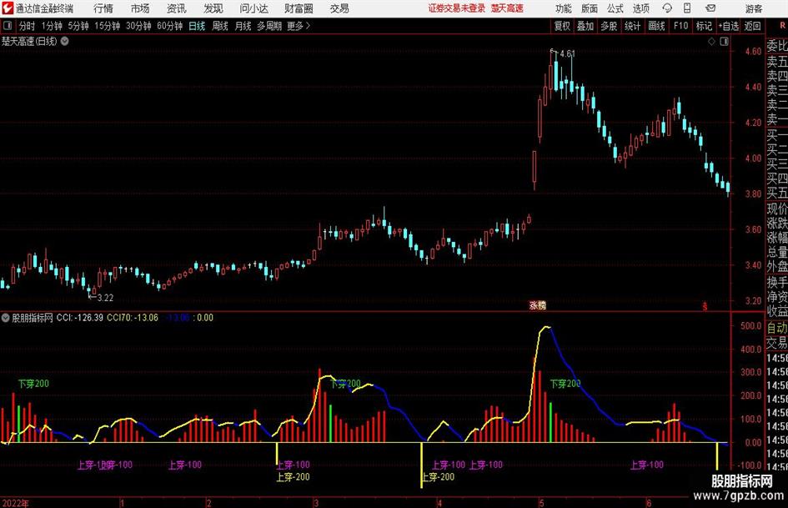The height and width of the screenshot is (508, 788).
Task: Click the 标记 mark button
Action: pos(704,26)
